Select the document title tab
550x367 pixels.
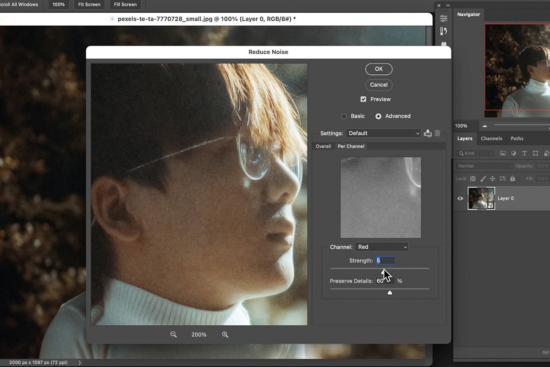tap(206, 19)
